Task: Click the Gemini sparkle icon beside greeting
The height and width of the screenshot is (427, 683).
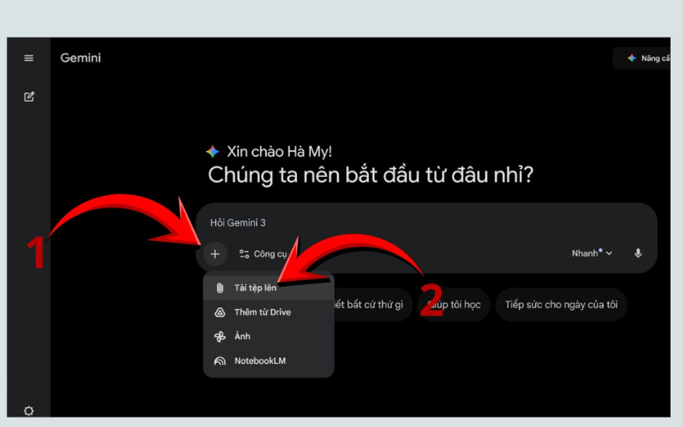Action: [213, 152]
